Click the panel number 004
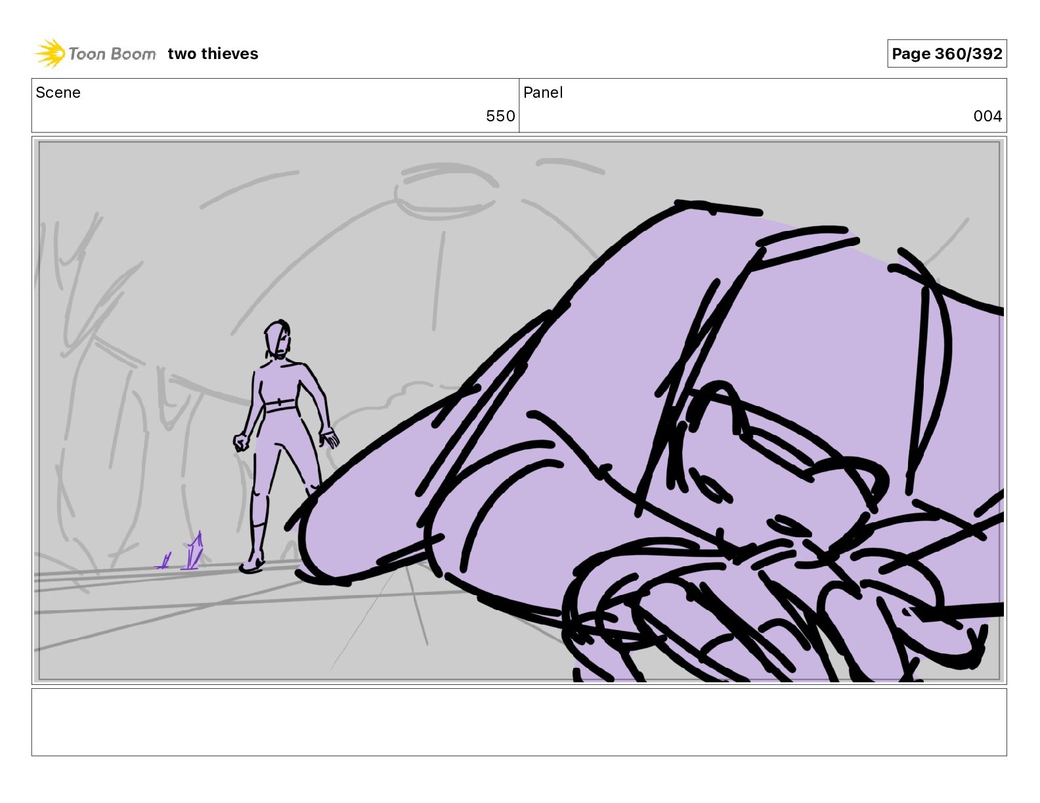Image resolution: width=1040 pixels, height=803 pixels. [x=987, y=116]
